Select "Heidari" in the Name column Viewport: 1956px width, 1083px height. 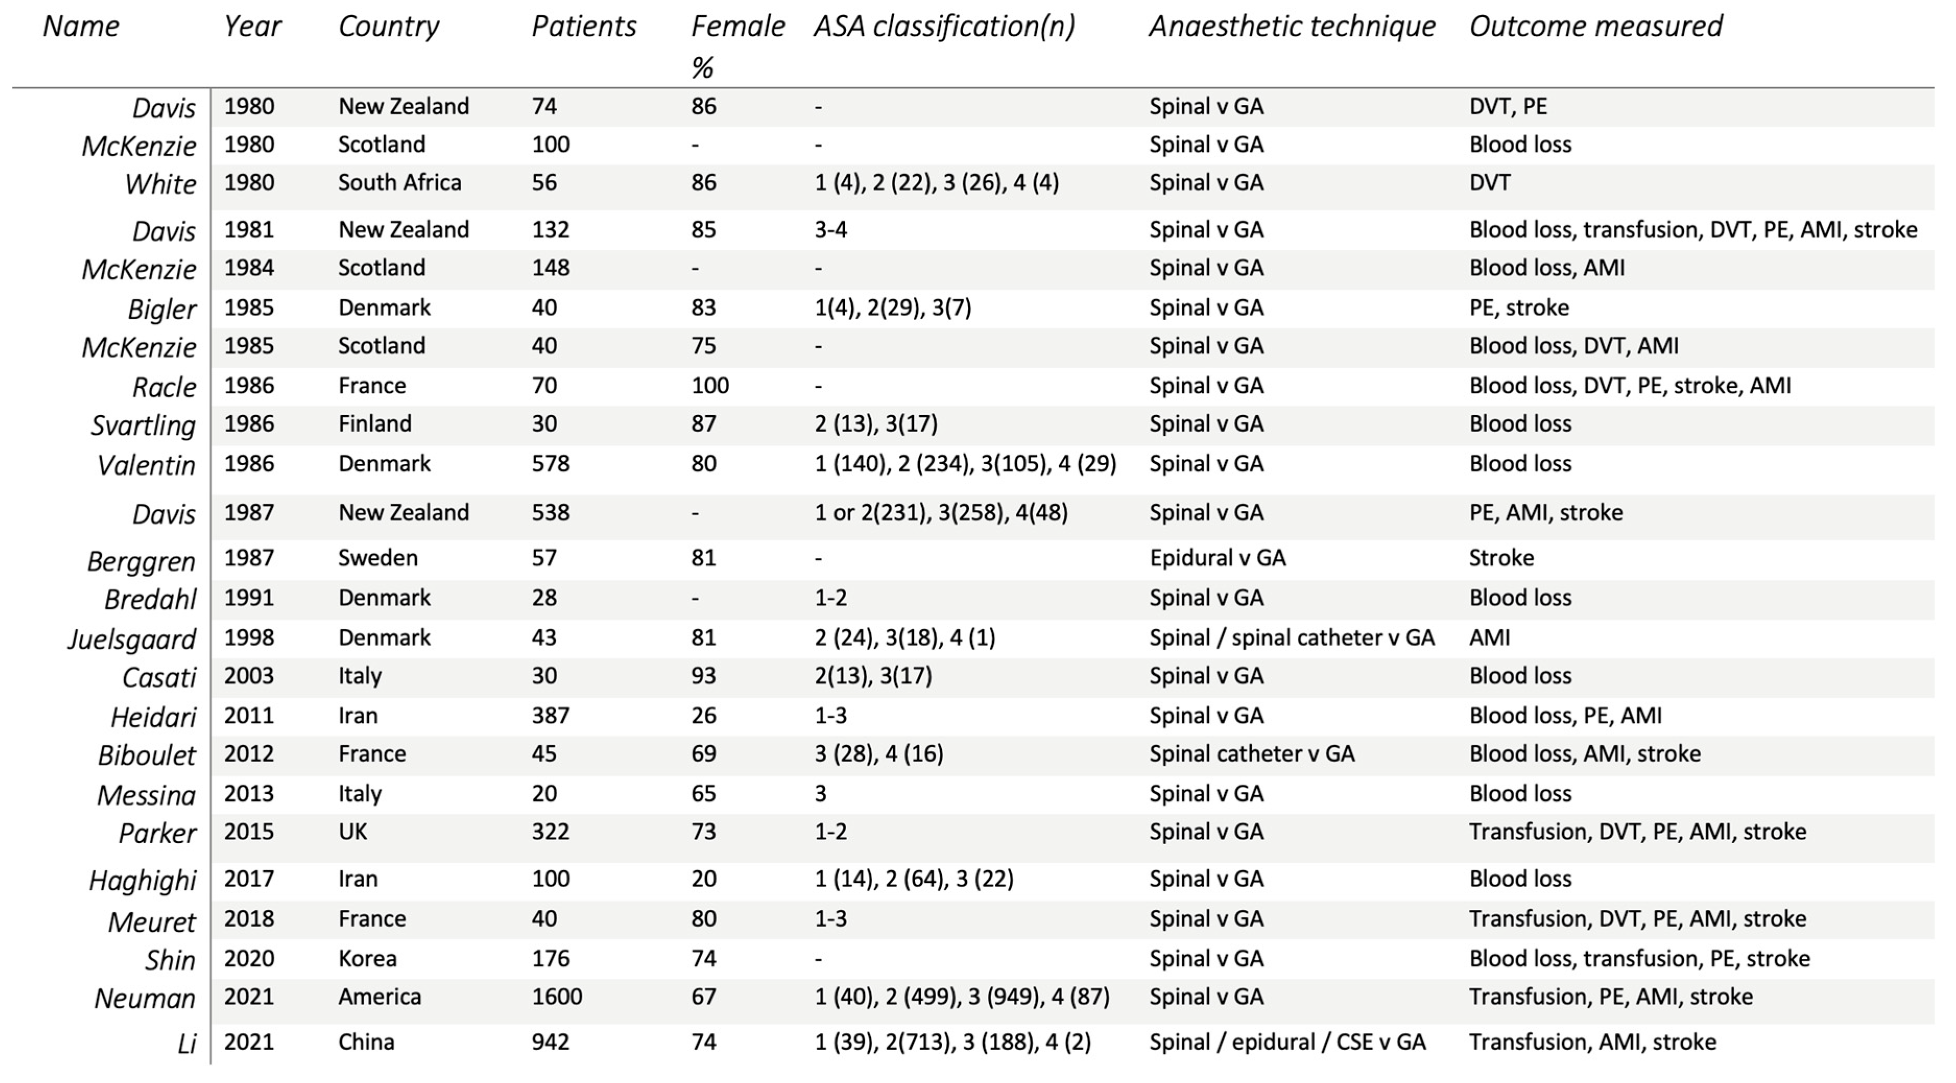point(153,717)
